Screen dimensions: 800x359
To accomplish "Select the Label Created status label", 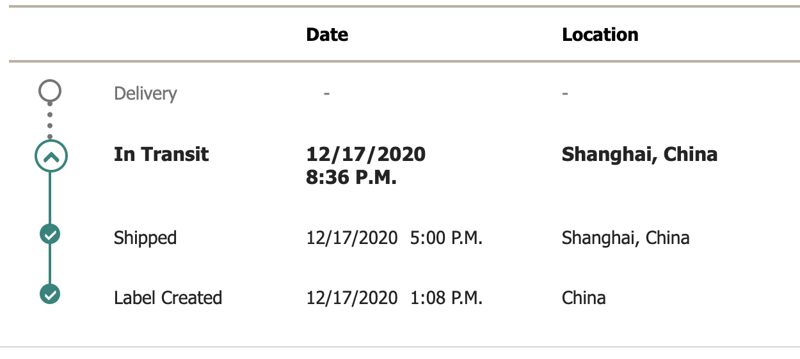I will coord(168,298).
